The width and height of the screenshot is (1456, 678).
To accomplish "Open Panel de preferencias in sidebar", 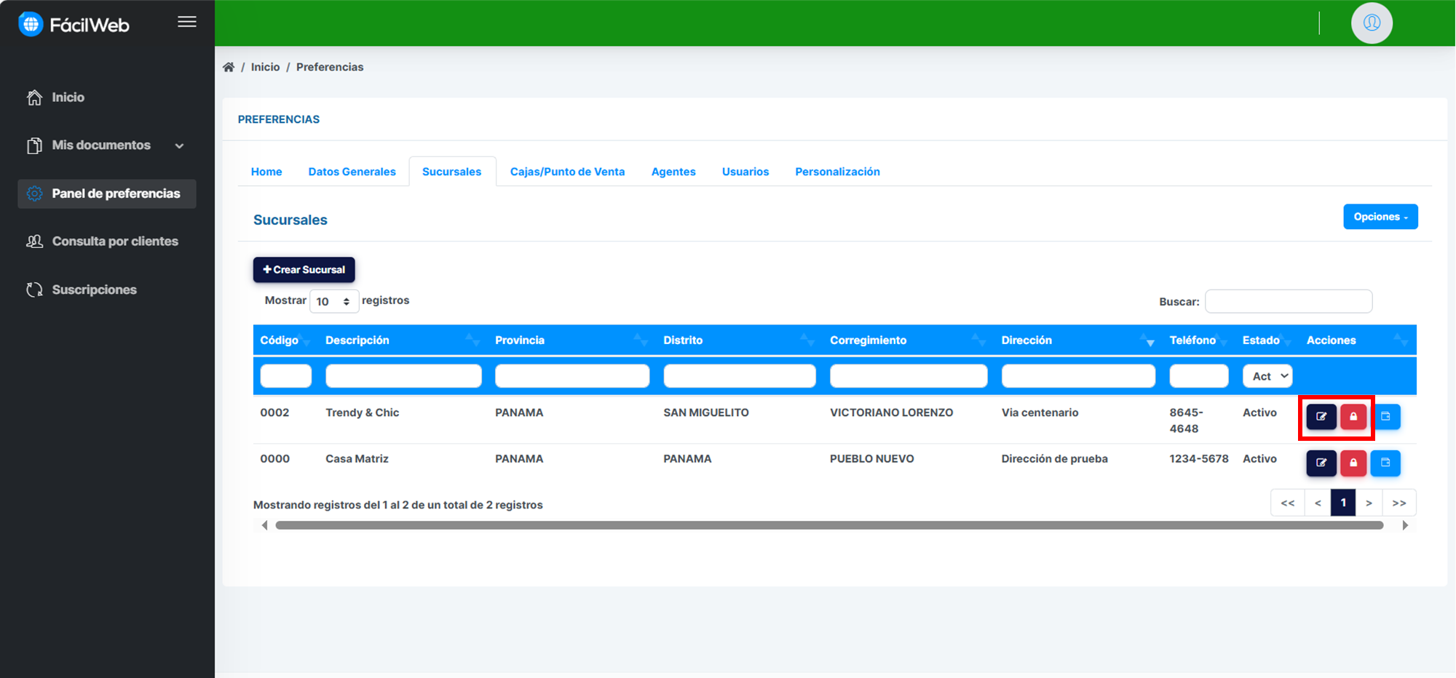I will click(x=107, y=194).
